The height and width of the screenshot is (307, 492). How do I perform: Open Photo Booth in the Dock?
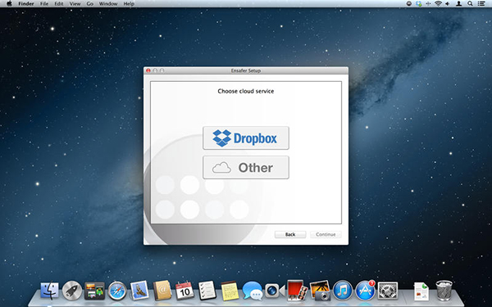tap(297, 291)
